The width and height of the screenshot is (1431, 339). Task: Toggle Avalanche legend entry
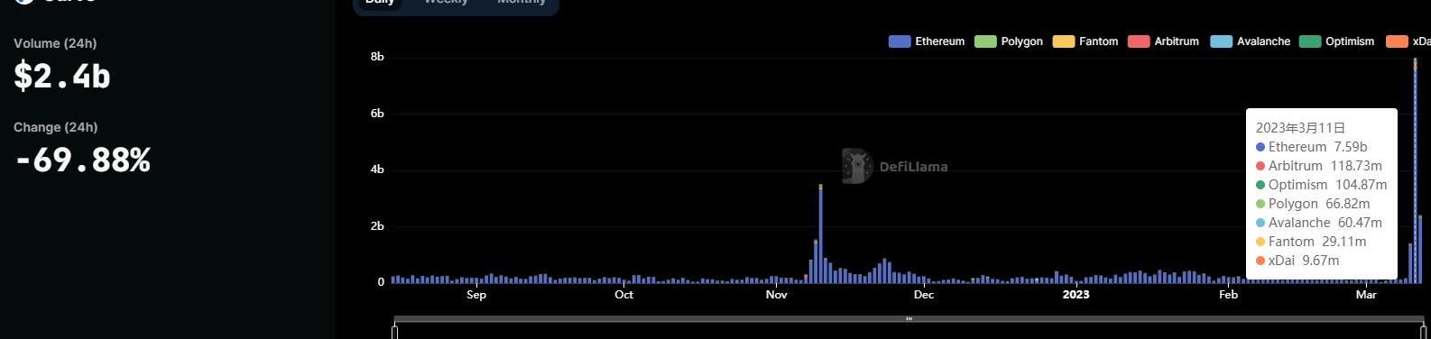point(1222,41)
